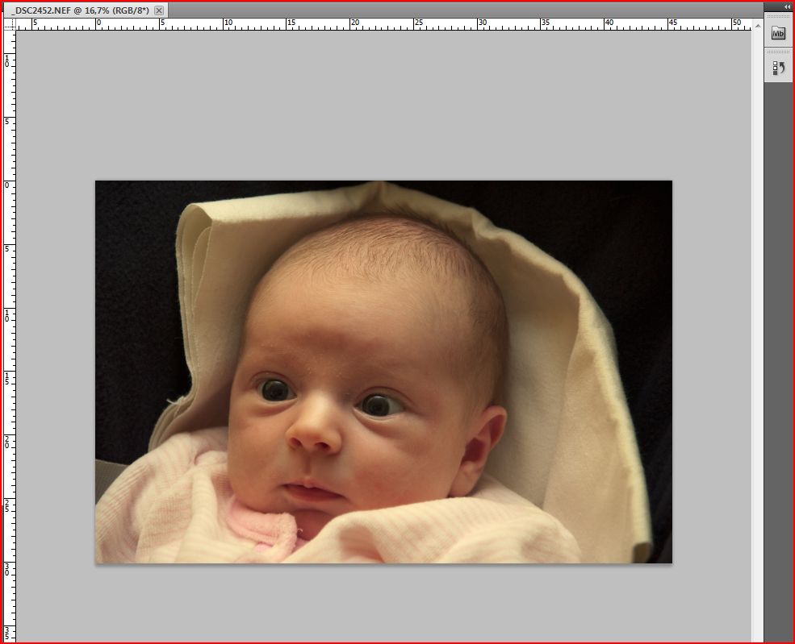Close the _DSC2452.NEF document tab
The width and height of the screenshot is (795, 644).
pos(159,10)
